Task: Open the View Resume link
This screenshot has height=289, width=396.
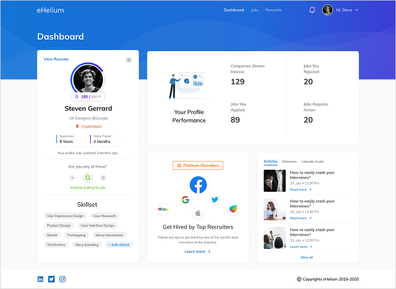Action: pos(56,59)
